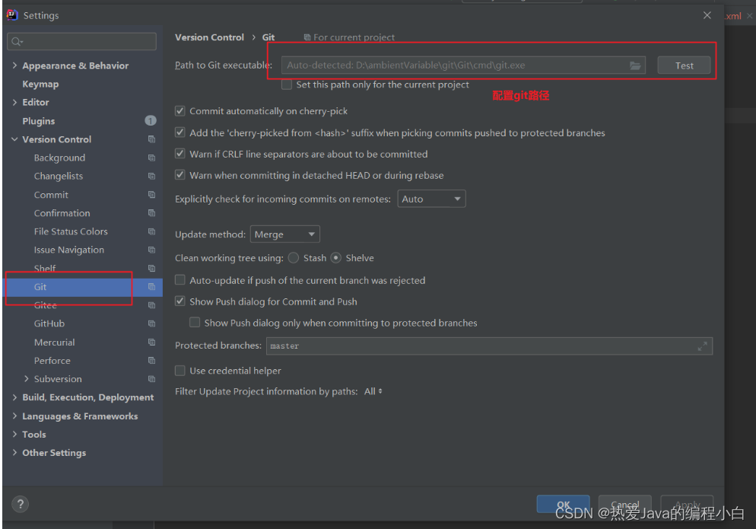Viewport: 756px width, 529px height.
Task: Open the Plugins settings page
Action: click(x=39, y=121)
